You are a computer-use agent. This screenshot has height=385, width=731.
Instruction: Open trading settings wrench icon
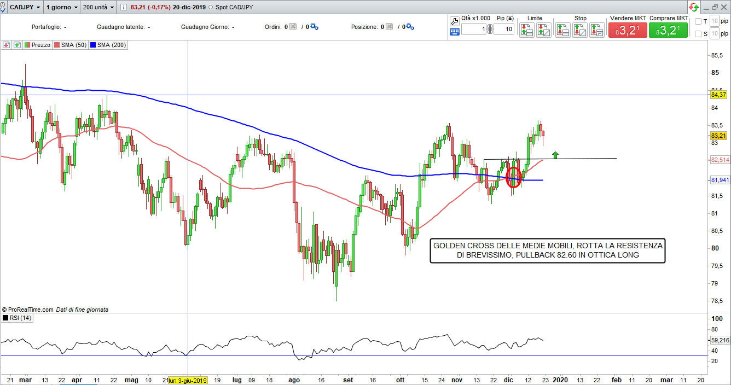coord(455,21)
